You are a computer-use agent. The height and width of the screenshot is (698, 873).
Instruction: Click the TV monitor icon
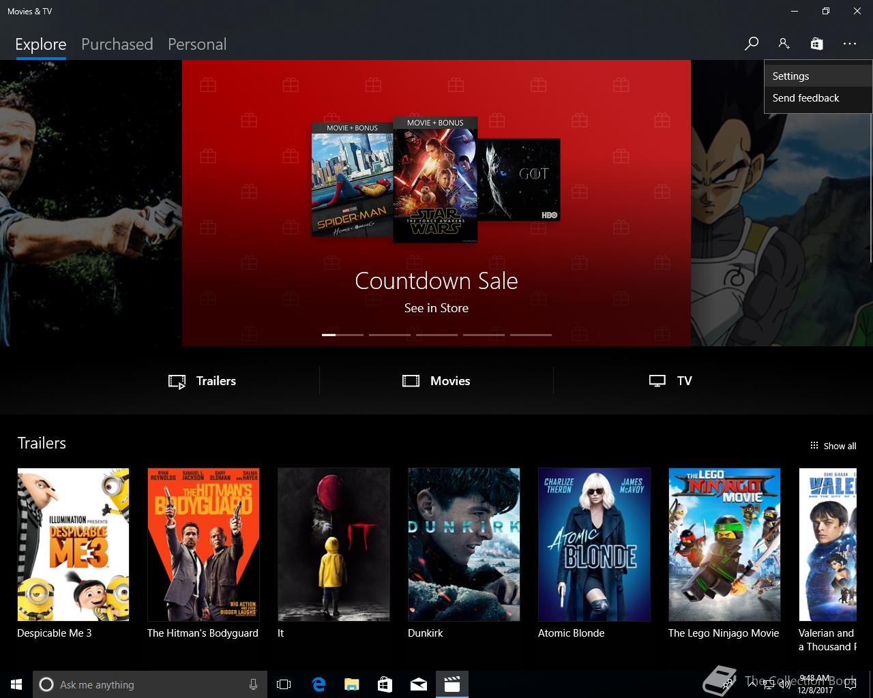[657, 381]
